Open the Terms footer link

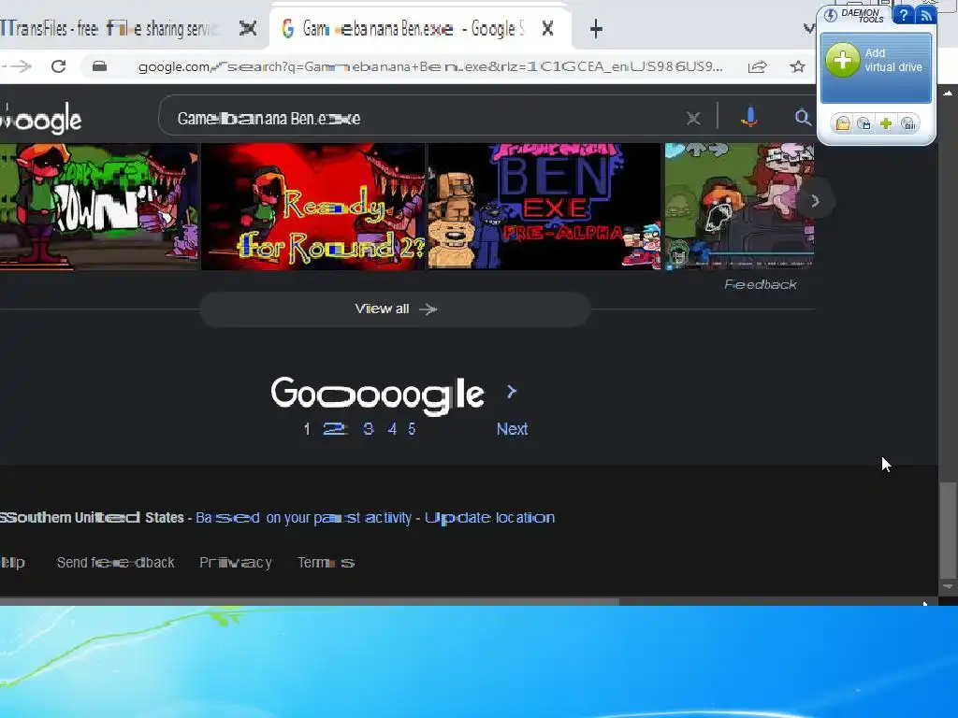click(x=326, y=562)
